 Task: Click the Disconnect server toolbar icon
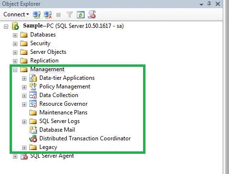coord(48,15)
